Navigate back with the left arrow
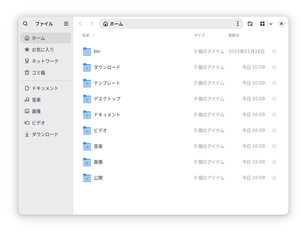 pos(80,23)
